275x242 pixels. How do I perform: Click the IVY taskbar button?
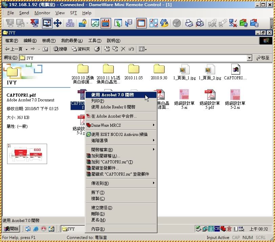click(x=73, y=229)
